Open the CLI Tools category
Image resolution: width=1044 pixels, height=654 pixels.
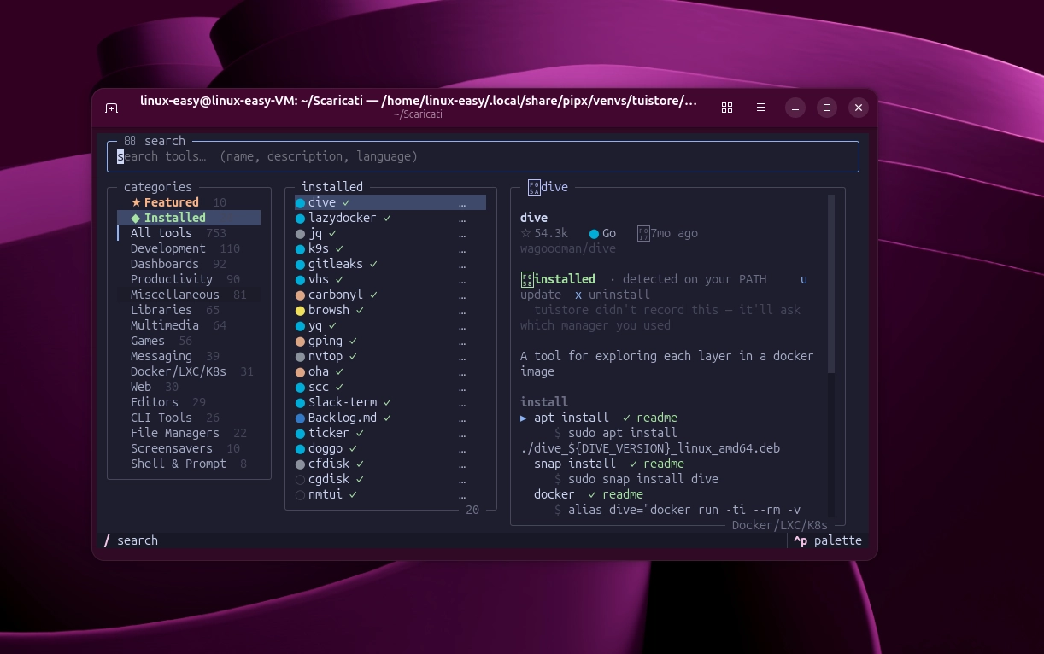point(189,418)
